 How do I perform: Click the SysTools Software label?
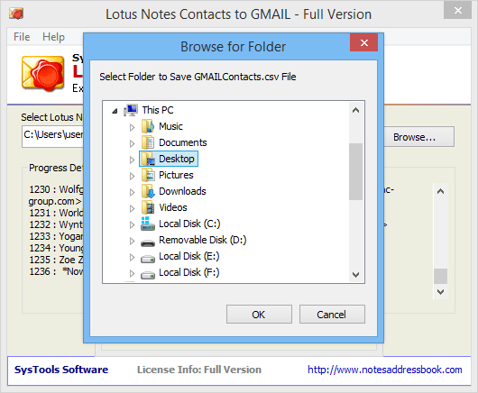(61, 370)
